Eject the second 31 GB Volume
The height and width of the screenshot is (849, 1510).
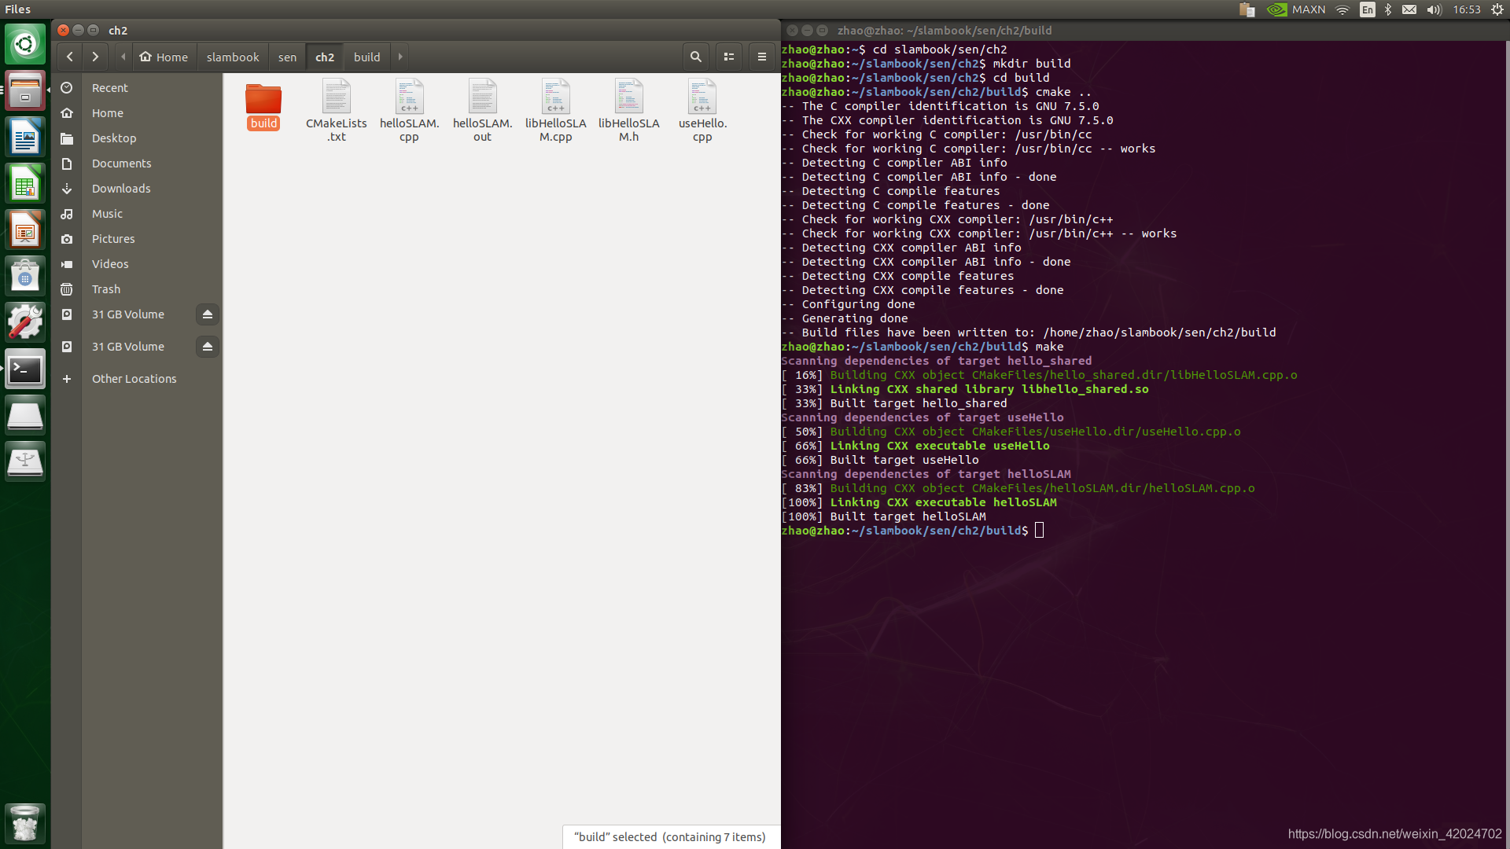(x=208, y=347)
